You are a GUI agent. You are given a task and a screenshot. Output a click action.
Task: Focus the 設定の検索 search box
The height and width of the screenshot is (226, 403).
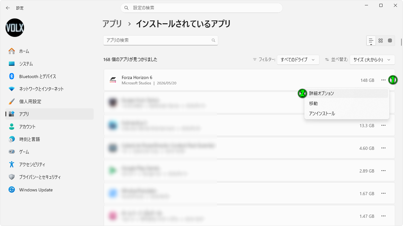pos(201,8)
